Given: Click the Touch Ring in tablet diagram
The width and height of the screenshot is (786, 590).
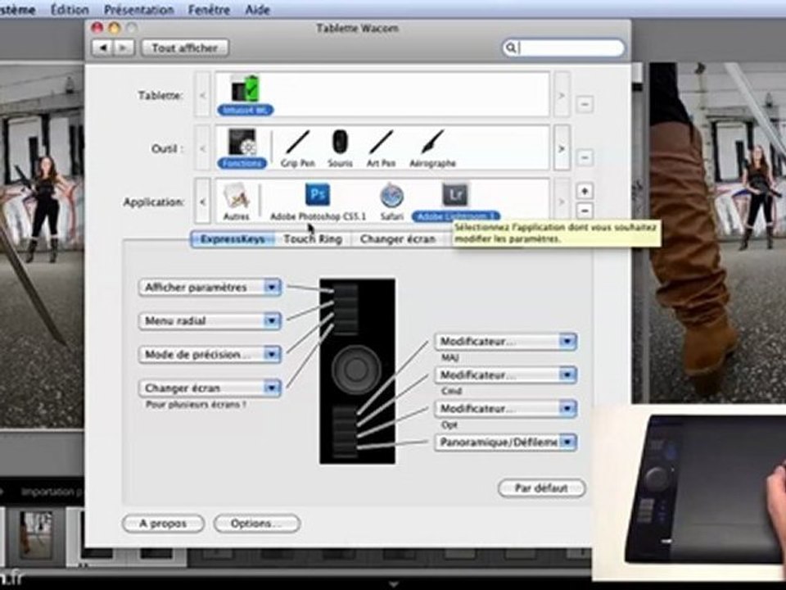Looking at the screenshot, I should pyautogui.click(x=356, y=370).
